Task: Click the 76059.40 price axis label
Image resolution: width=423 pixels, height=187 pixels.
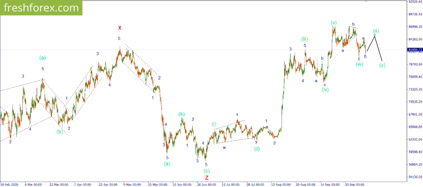Action: 415,77
